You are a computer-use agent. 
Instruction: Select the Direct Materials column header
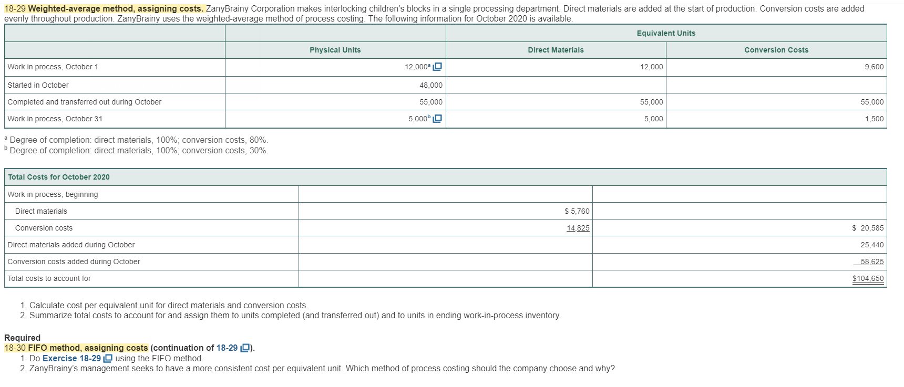[556, 50]
